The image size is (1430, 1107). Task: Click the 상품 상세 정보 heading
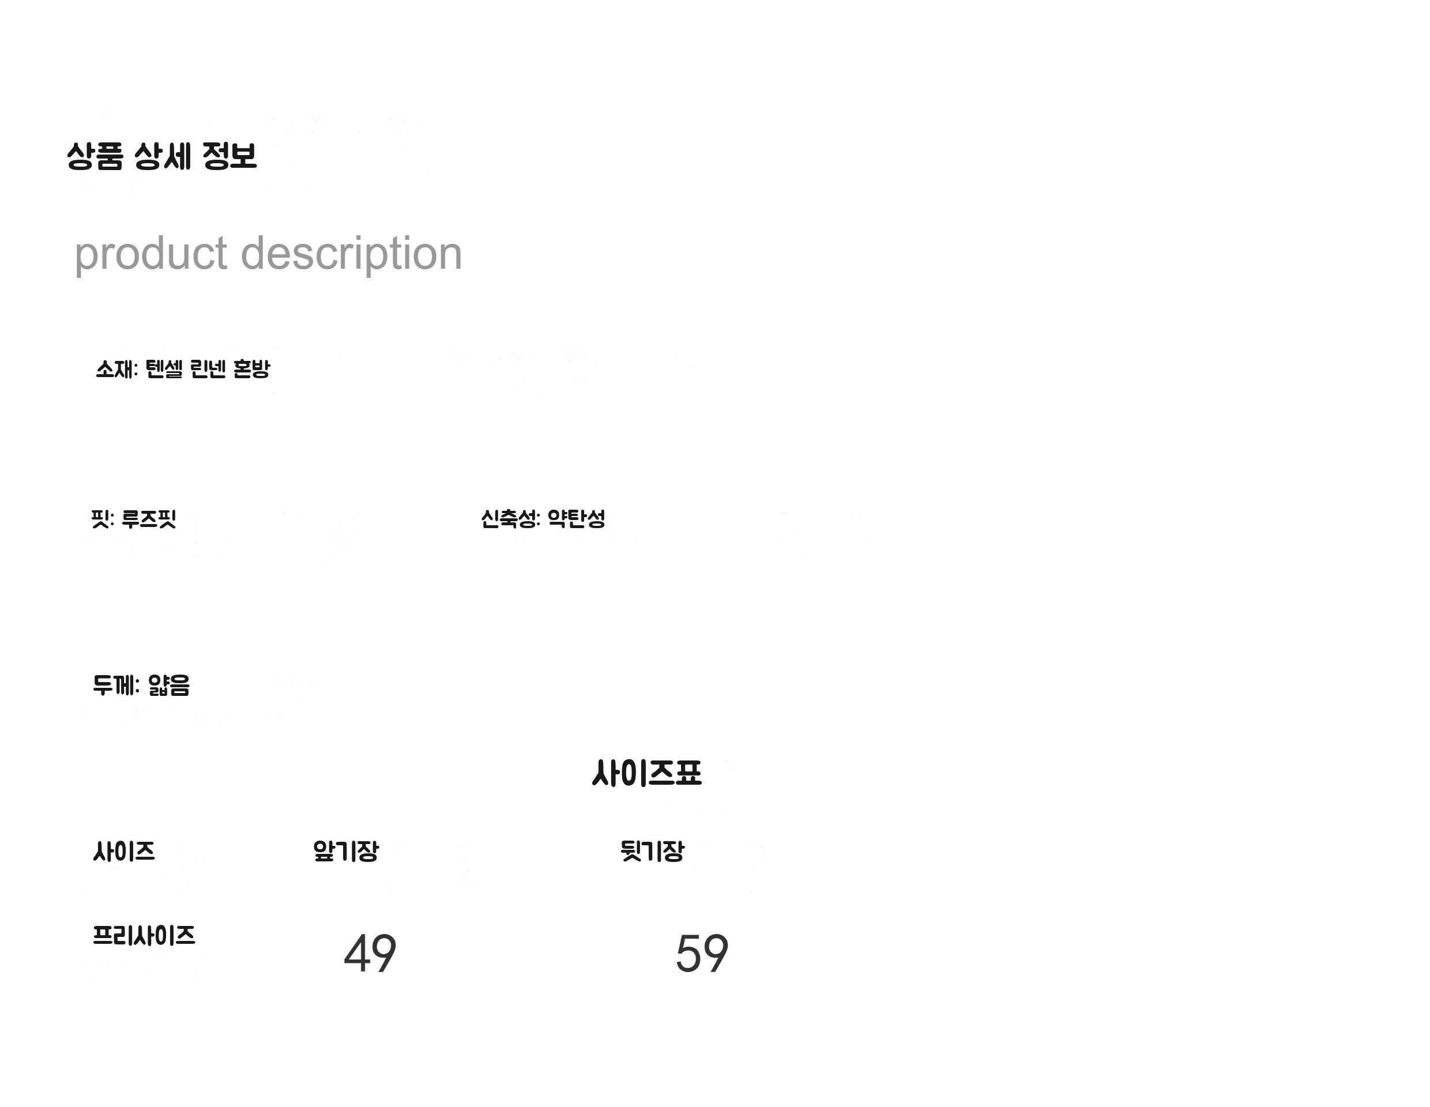tap(161, 156)
